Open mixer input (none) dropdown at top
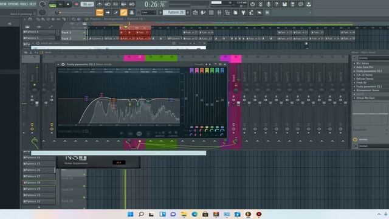The height and width of the screenshot is (219, 389). pyautogui.click(x=373, y=58)
